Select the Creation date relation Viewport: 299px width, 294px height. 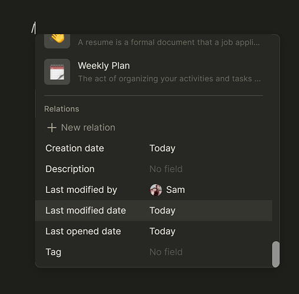[154, 148]
